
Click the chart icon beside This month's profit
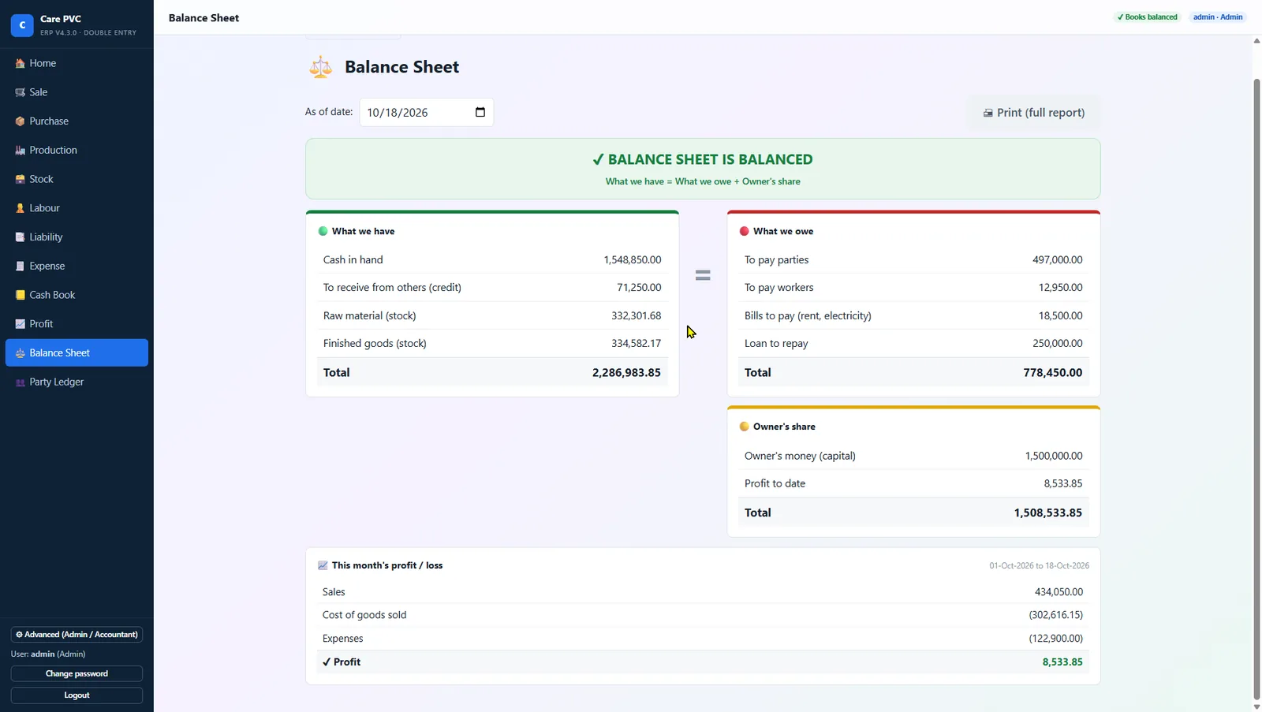pyautogui.click(x=323, y=565)
